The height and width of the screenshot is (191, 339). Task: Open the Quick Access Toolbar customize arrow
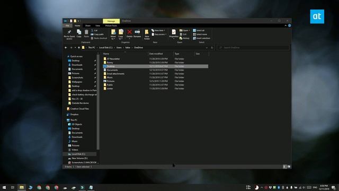click(79, 21)
